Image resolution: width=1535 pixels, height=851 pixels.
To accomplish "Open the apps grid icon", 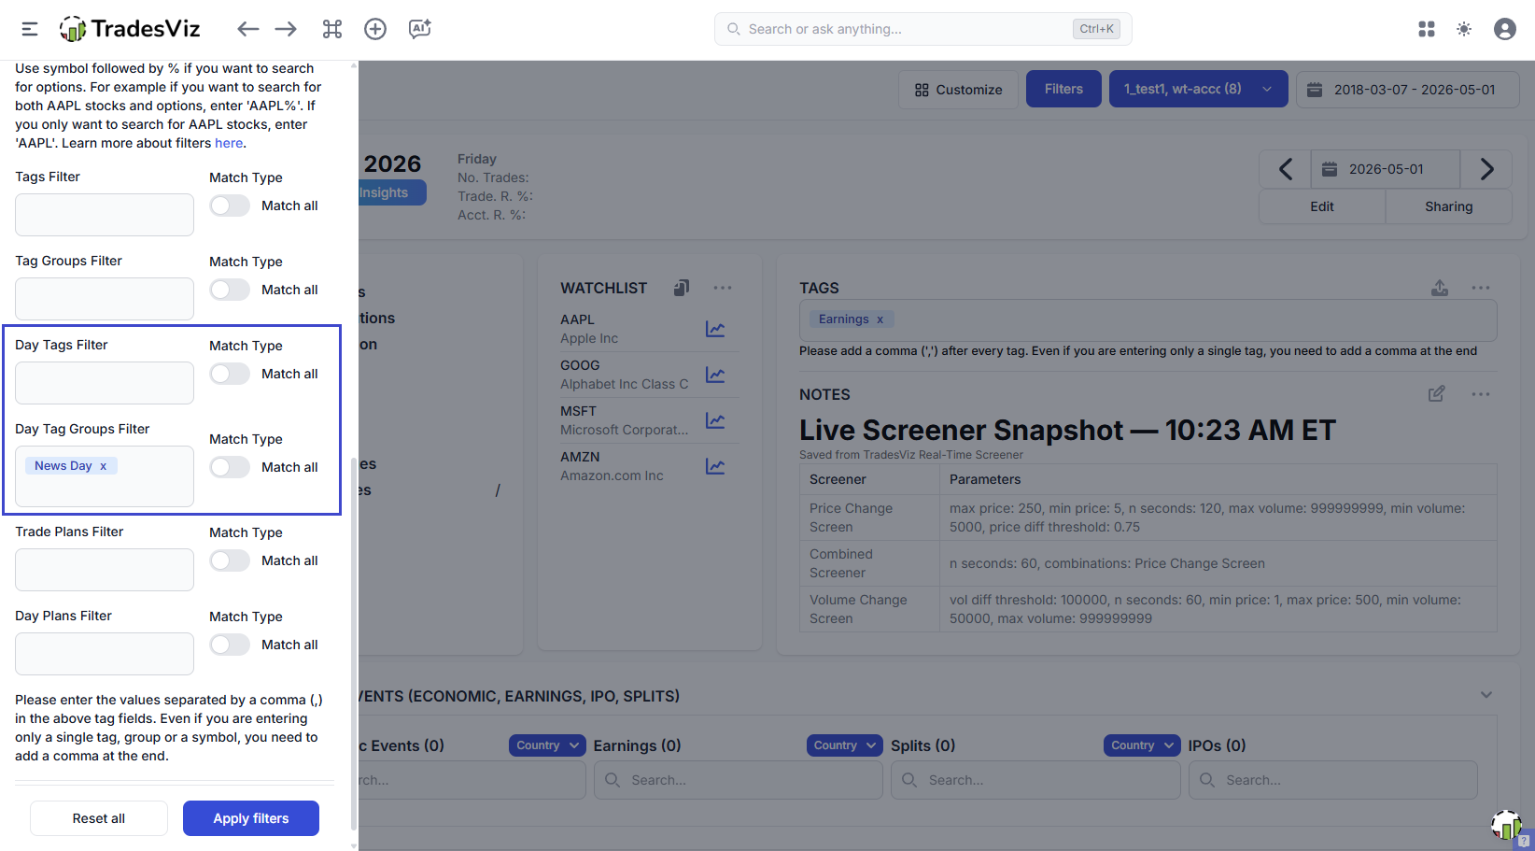I will (x=1427, y=29).
